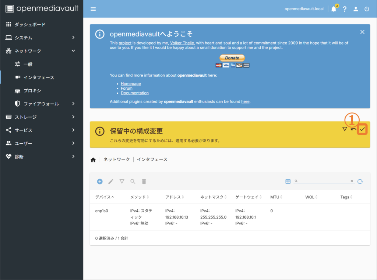This screenshot has width=377, height=280.
Task: Sort table by ネットマスク column
Action: point(214,197)
